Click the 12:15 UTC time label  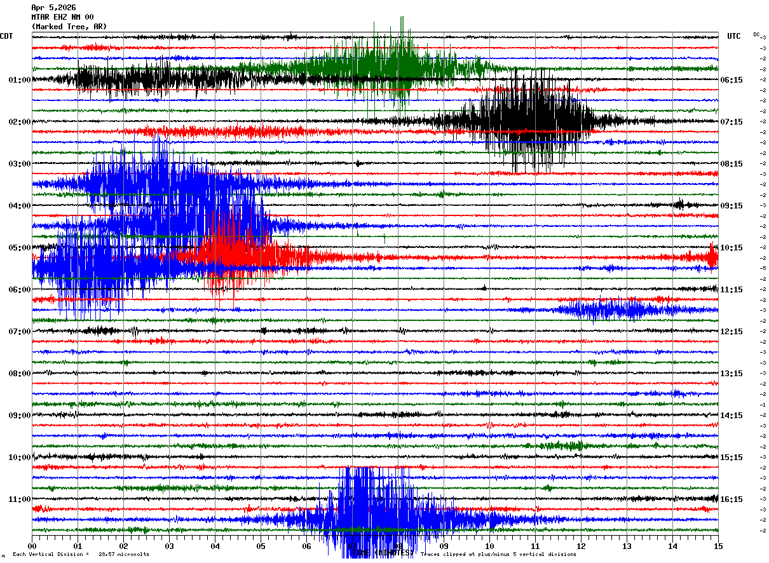pos(732,332)
